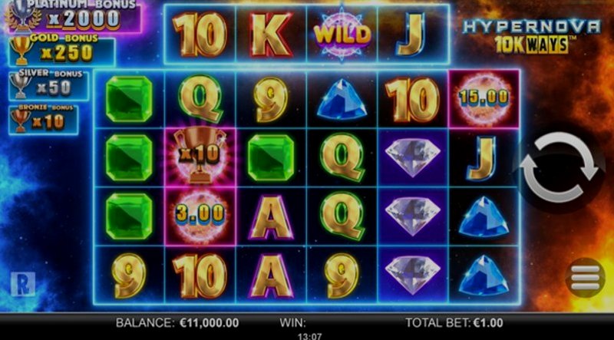Click the Balance €11,000.00 display
Viewport: 614px width, 340px height.
tap(177, 323)
